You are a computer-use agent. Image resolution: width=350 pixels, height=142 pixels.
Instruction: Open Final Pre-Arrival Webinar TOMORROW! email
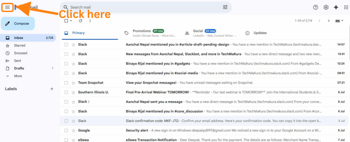[x=204, y=92]
